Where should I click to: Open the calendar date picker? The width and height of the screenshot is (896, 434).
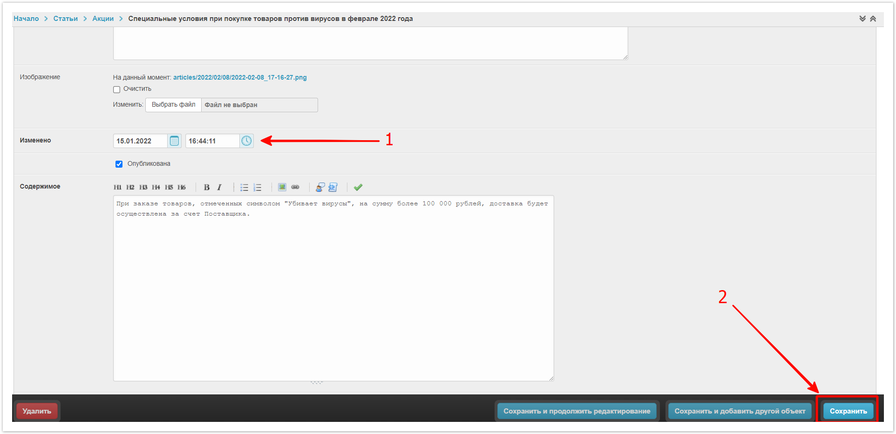174,141
